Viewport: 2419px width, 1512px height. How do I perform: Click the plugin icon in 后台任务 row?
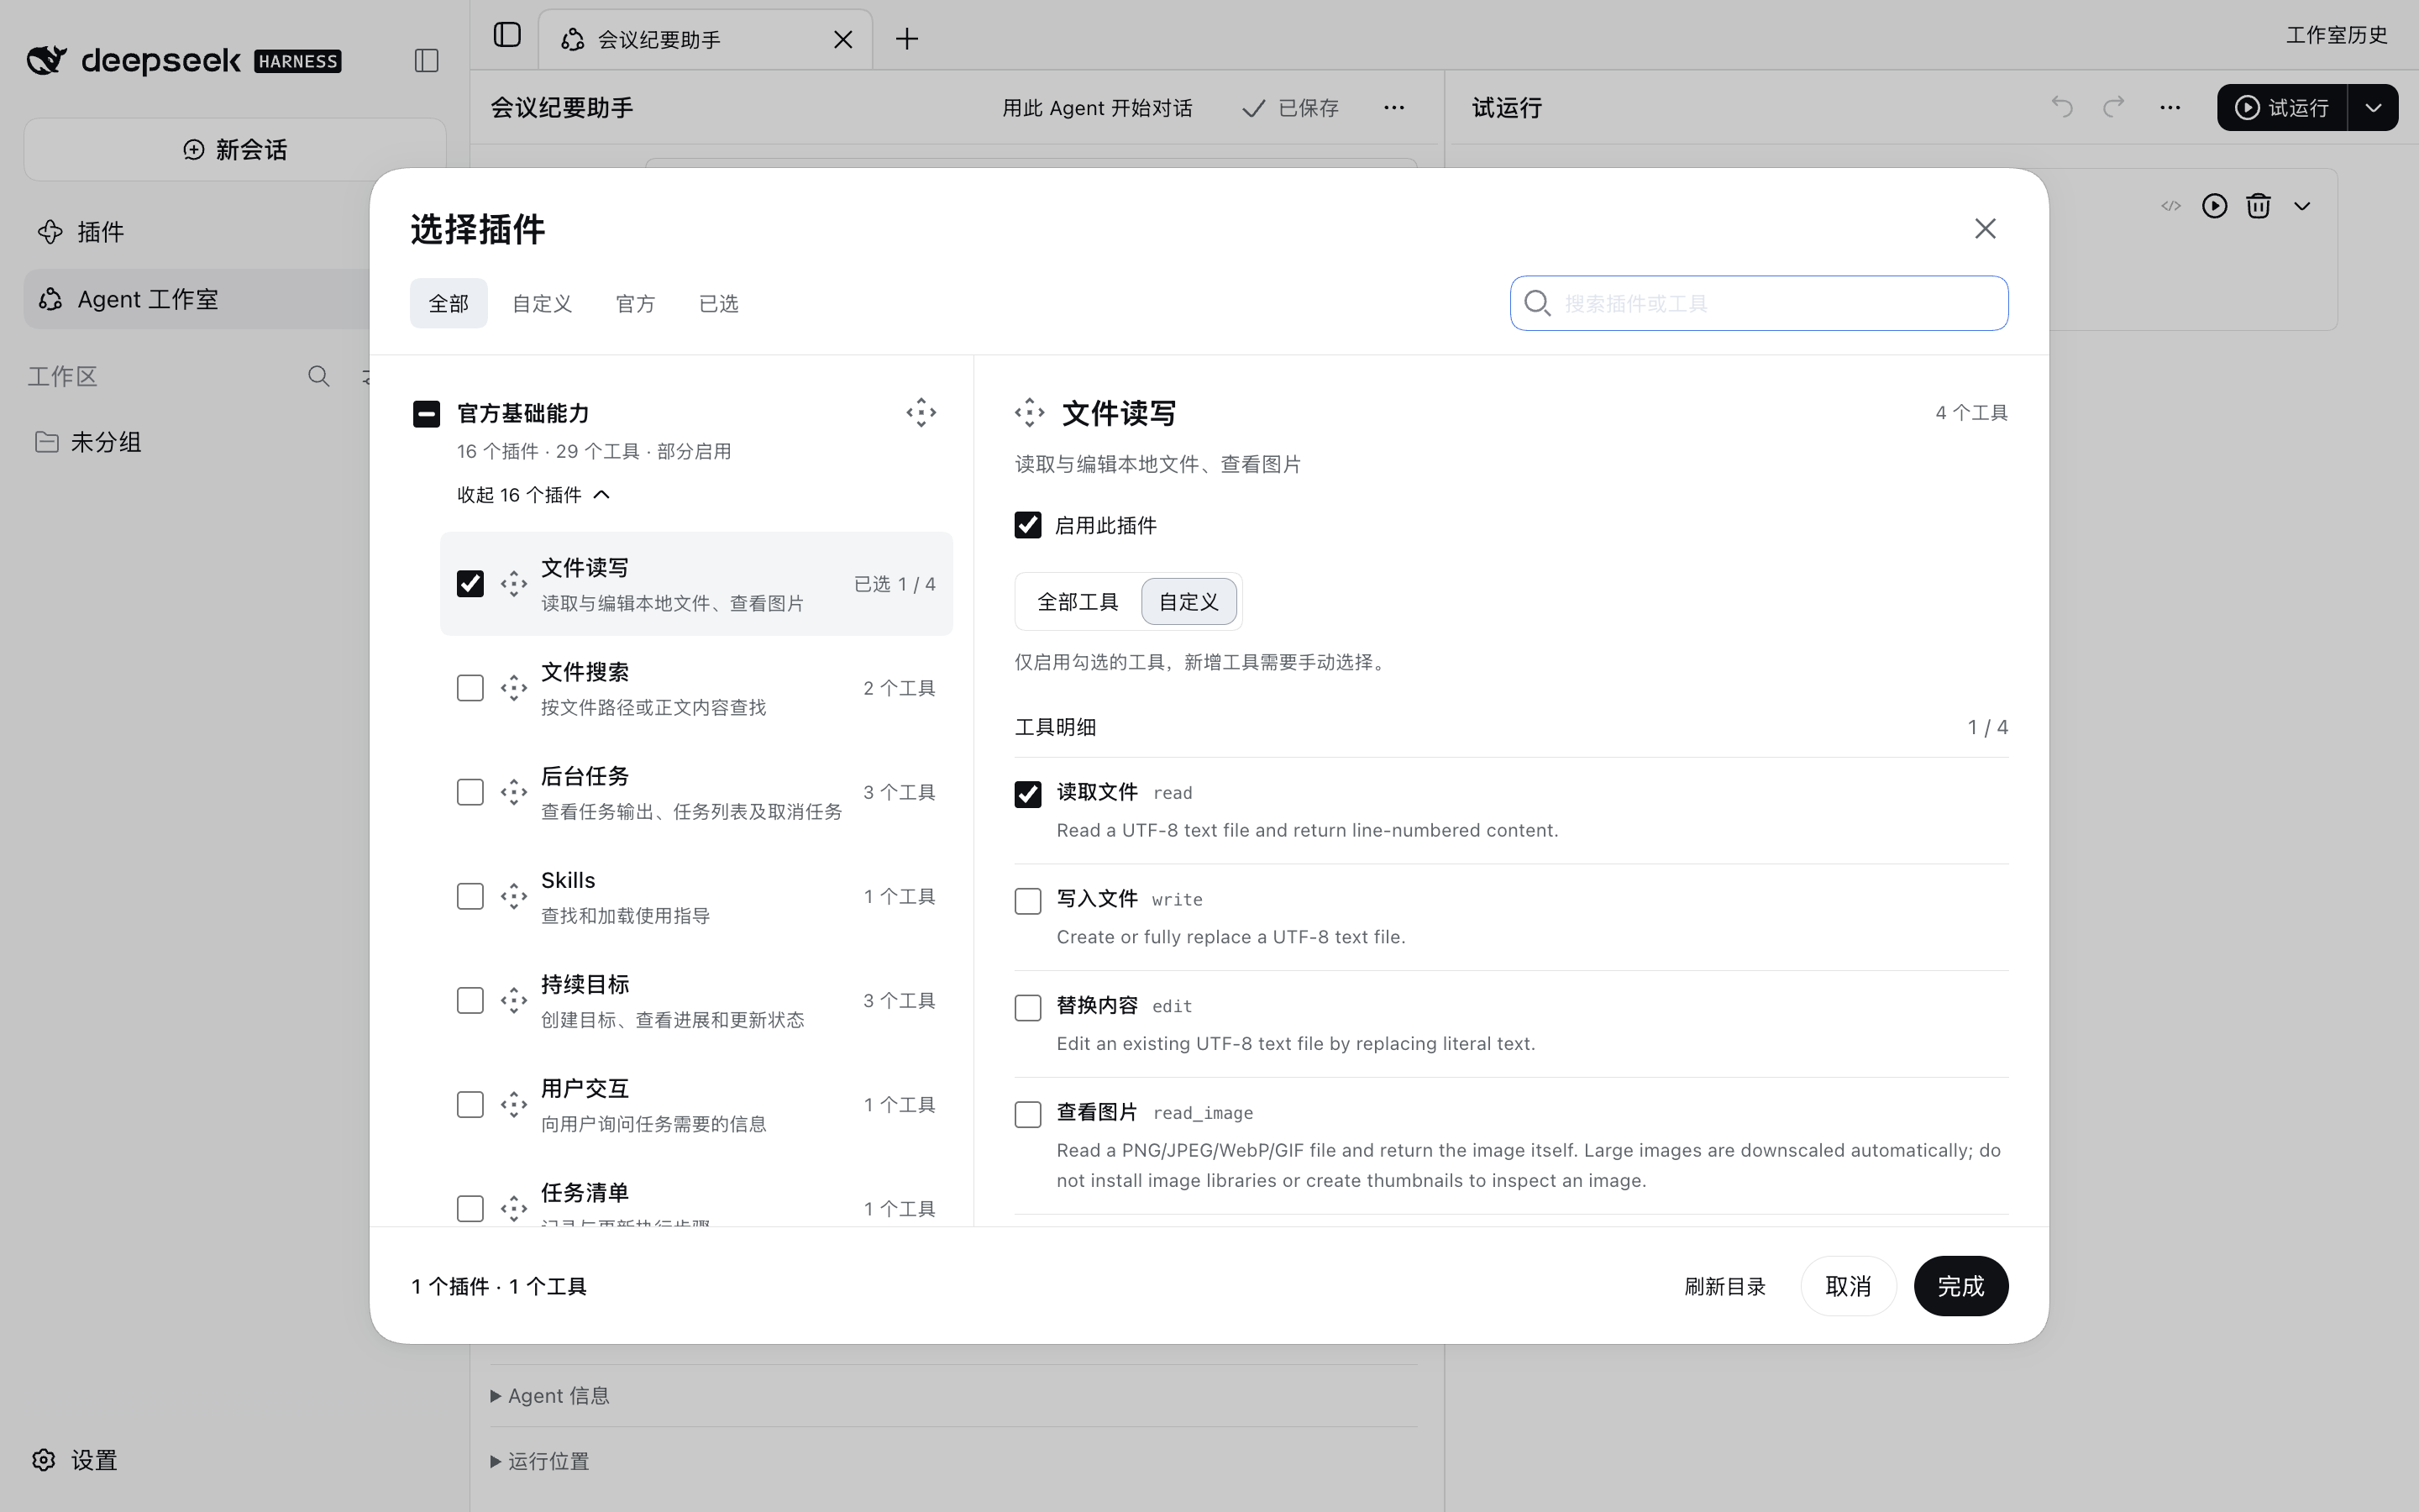(x=514, y=792)
